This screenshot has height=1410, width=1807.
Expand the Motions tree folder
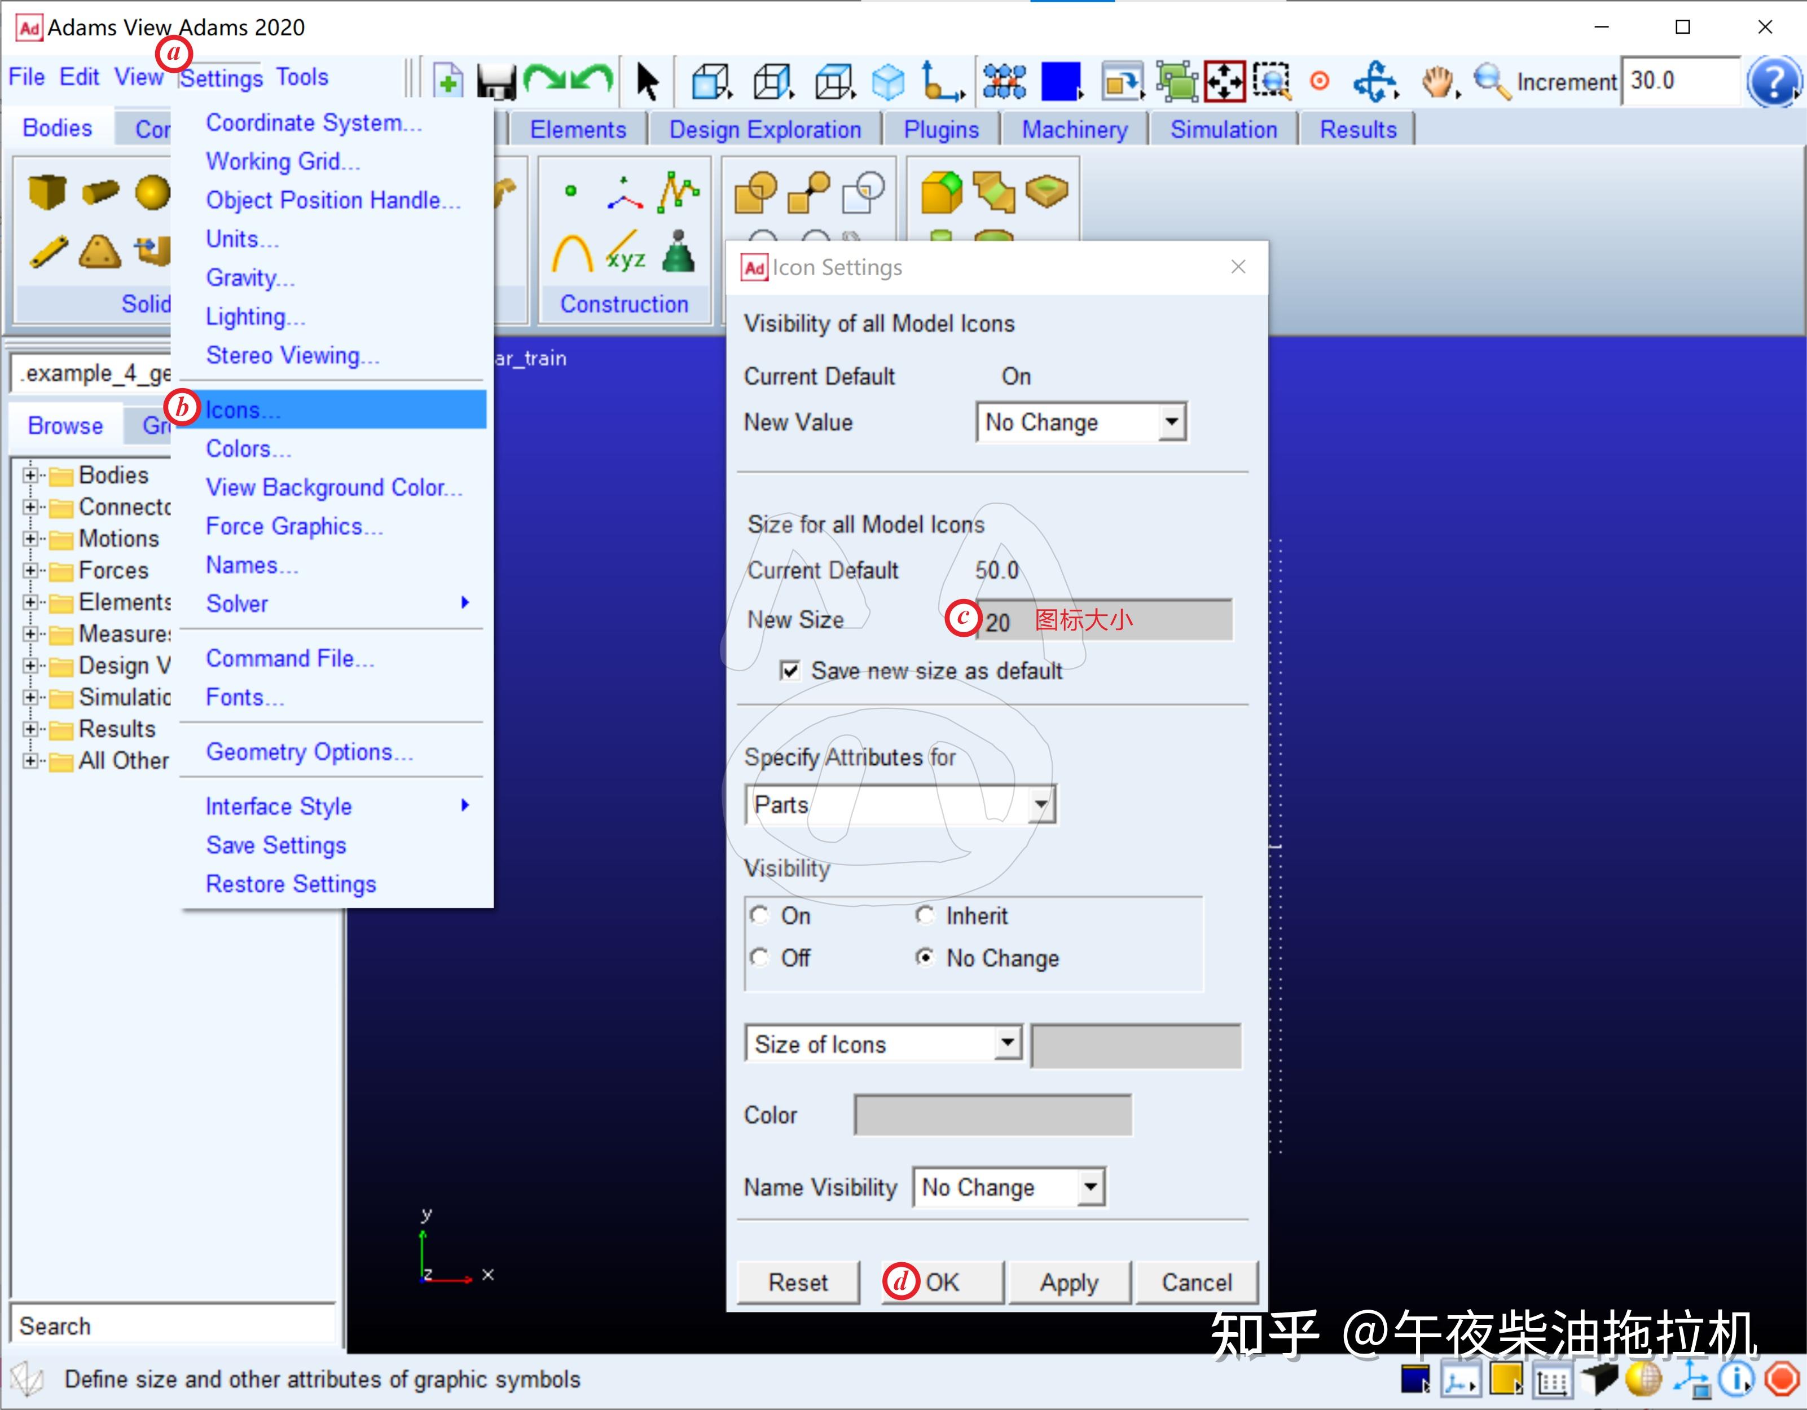click(30, 539)
